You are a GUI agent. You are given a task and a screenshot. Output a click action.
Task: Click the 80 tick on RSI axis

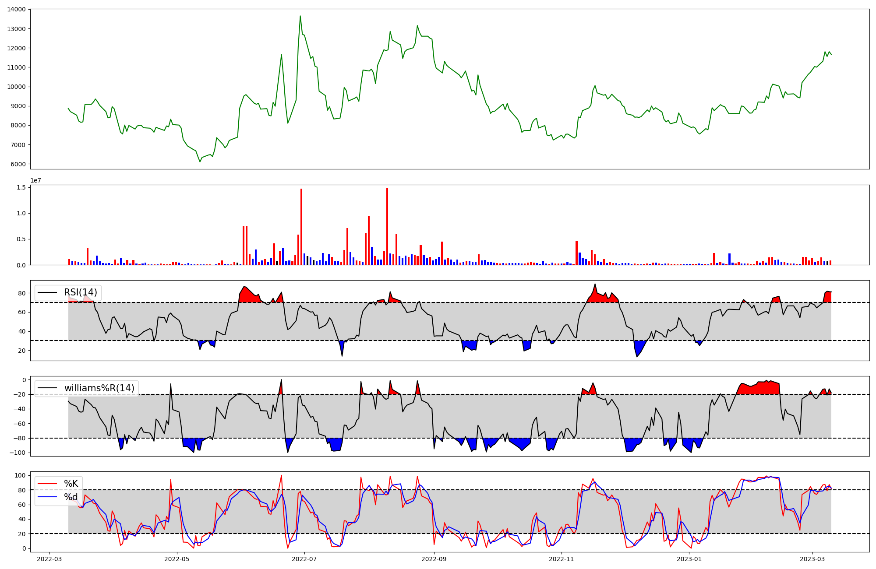[x=22, y=293]
